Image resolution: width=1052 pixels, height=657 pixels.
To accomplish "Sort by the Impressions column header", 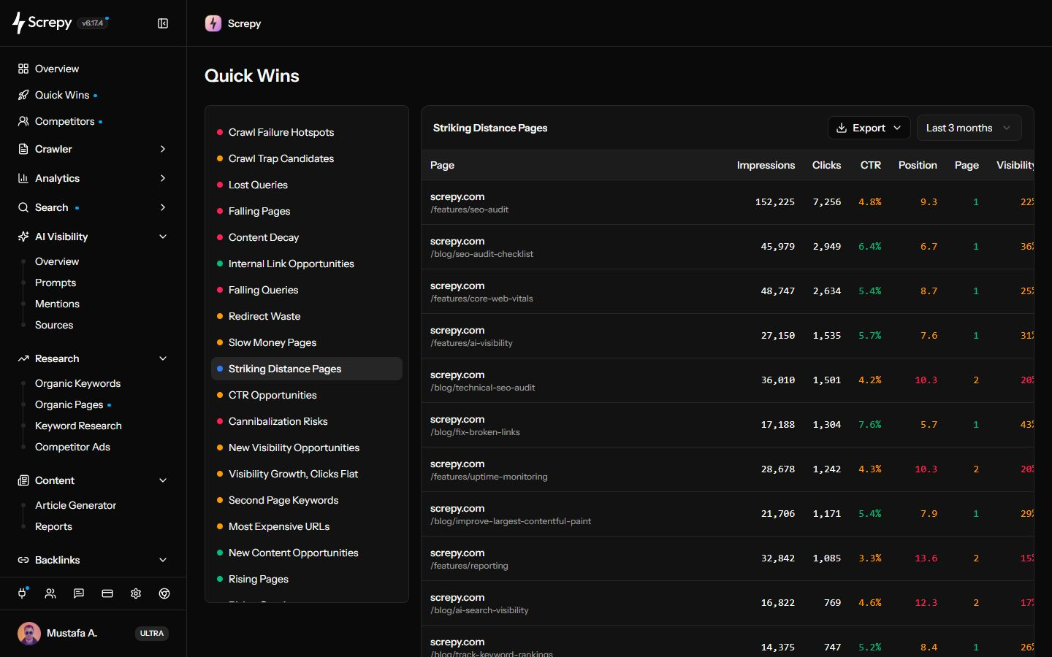I will click(766, 165).
